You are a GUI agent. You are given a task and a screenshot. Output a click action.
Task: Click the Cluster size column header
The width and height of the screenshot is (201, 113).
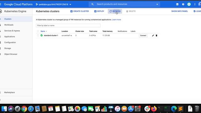[79, 31]
